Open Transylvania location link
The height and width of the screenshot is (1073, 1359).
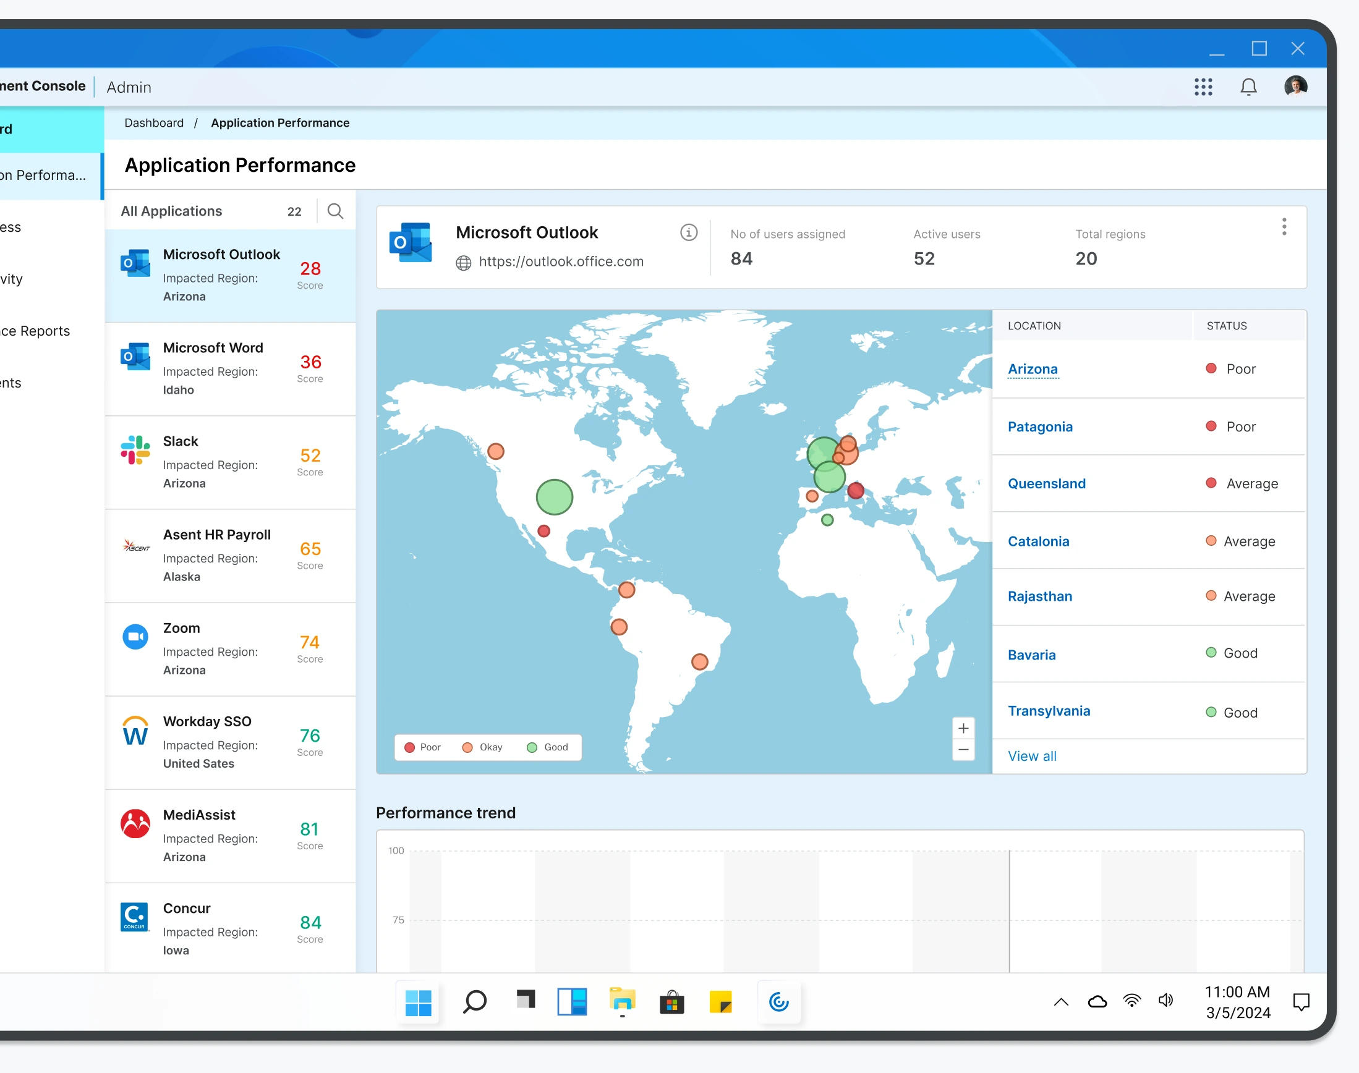(1049, 711)
